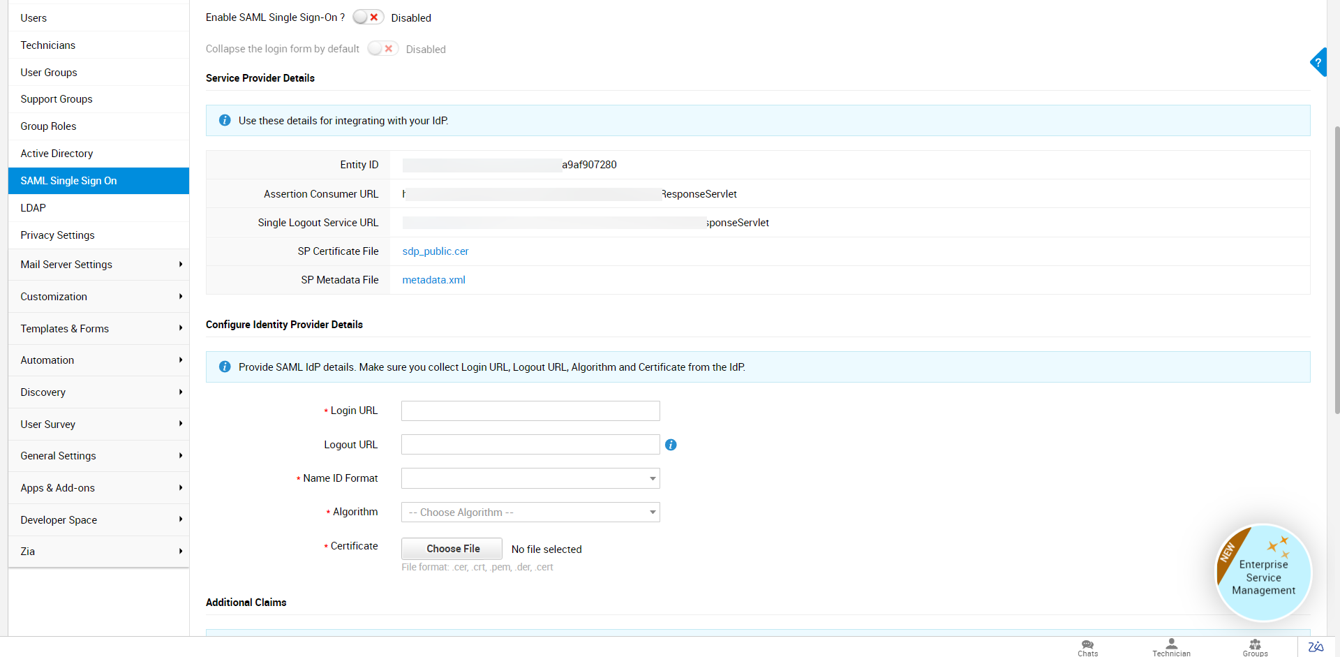Open the Enterprise Service Management badge
Viewport: 1340px width, 657px height.
(1263, 573)
